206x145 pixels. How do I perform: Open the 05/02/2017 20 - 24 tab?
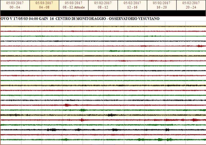(x=191, y=5)
